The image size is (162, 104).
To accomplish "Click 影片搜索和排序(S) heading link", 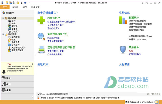I will coord(58,34).
